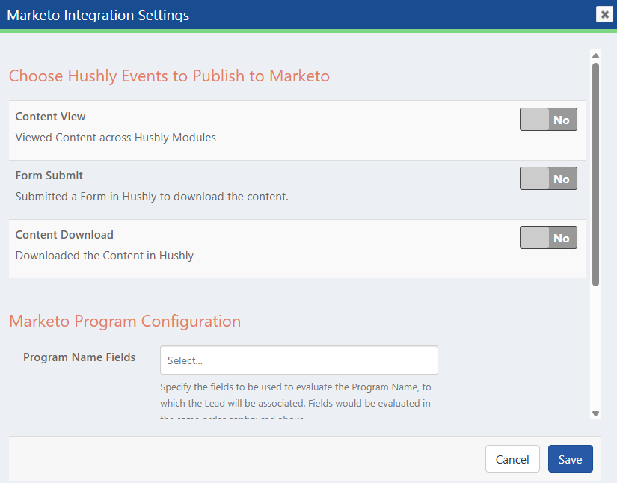Click the 'Content View' label
This screenshot has height=483, width=617.
50,117
